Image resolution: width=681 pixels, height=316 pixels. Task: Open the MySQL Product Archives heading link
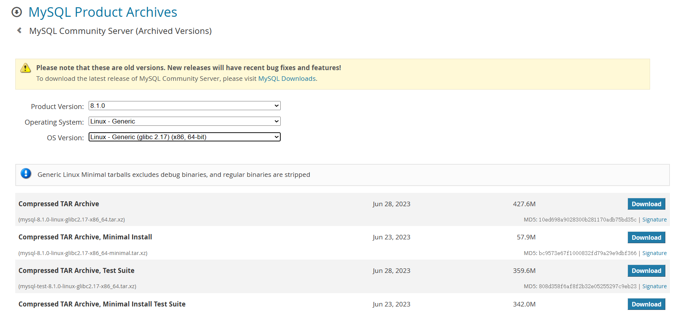tap(103, 12)
